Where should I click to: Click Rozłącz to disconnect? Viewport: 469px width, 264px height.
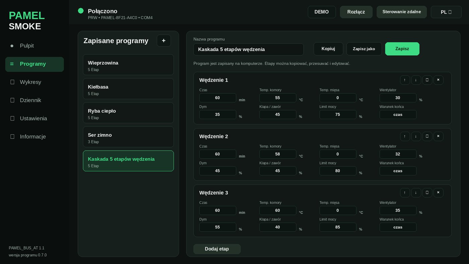coord(356,12)
